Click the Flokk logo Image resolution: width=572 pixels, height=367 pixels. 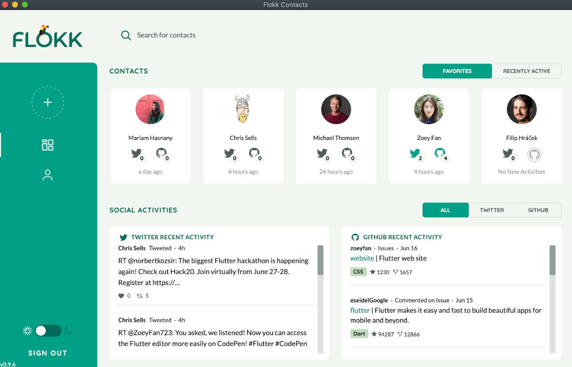48,37
